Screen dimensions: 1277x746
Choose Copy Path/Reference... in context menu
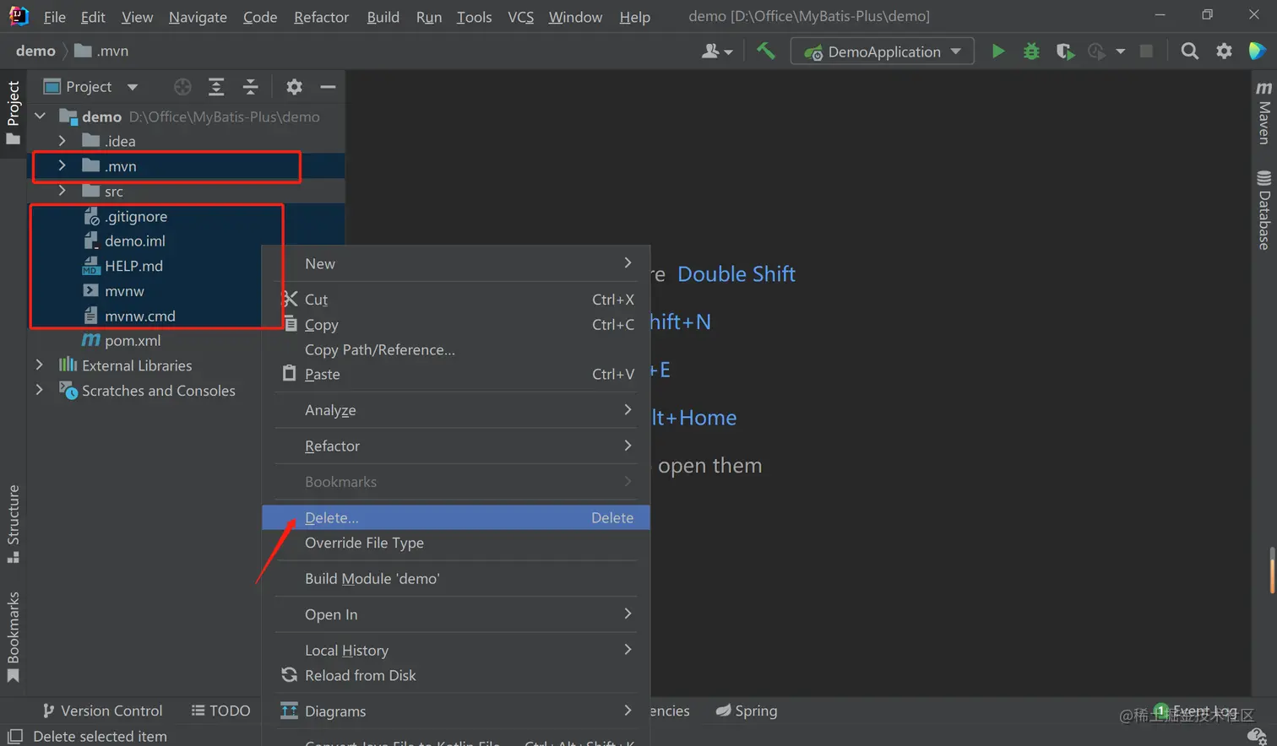click(x=456, y=349)
